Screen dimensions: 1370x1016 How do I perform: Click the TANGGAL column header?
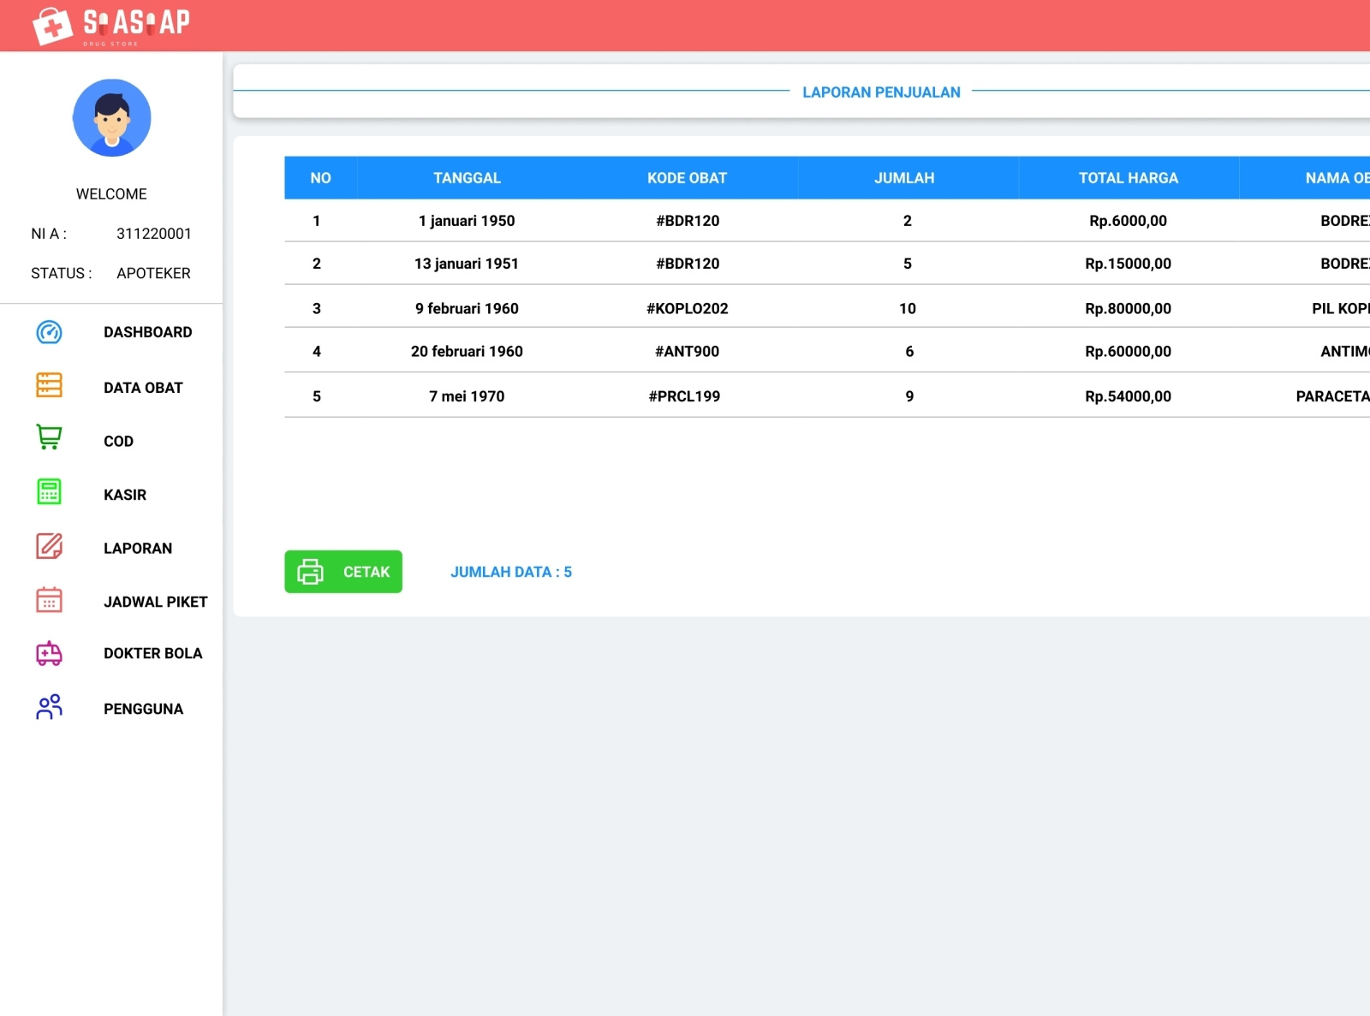(468, 178)
